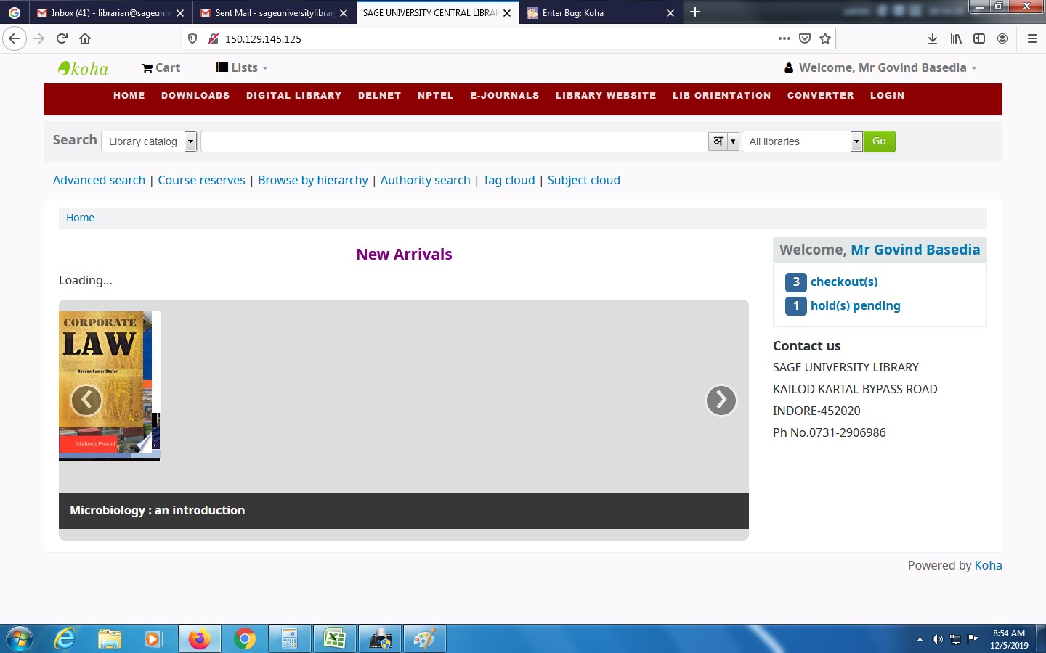
Task: Open the Cart
Action: pyautogui.click(x=161, y=67)
